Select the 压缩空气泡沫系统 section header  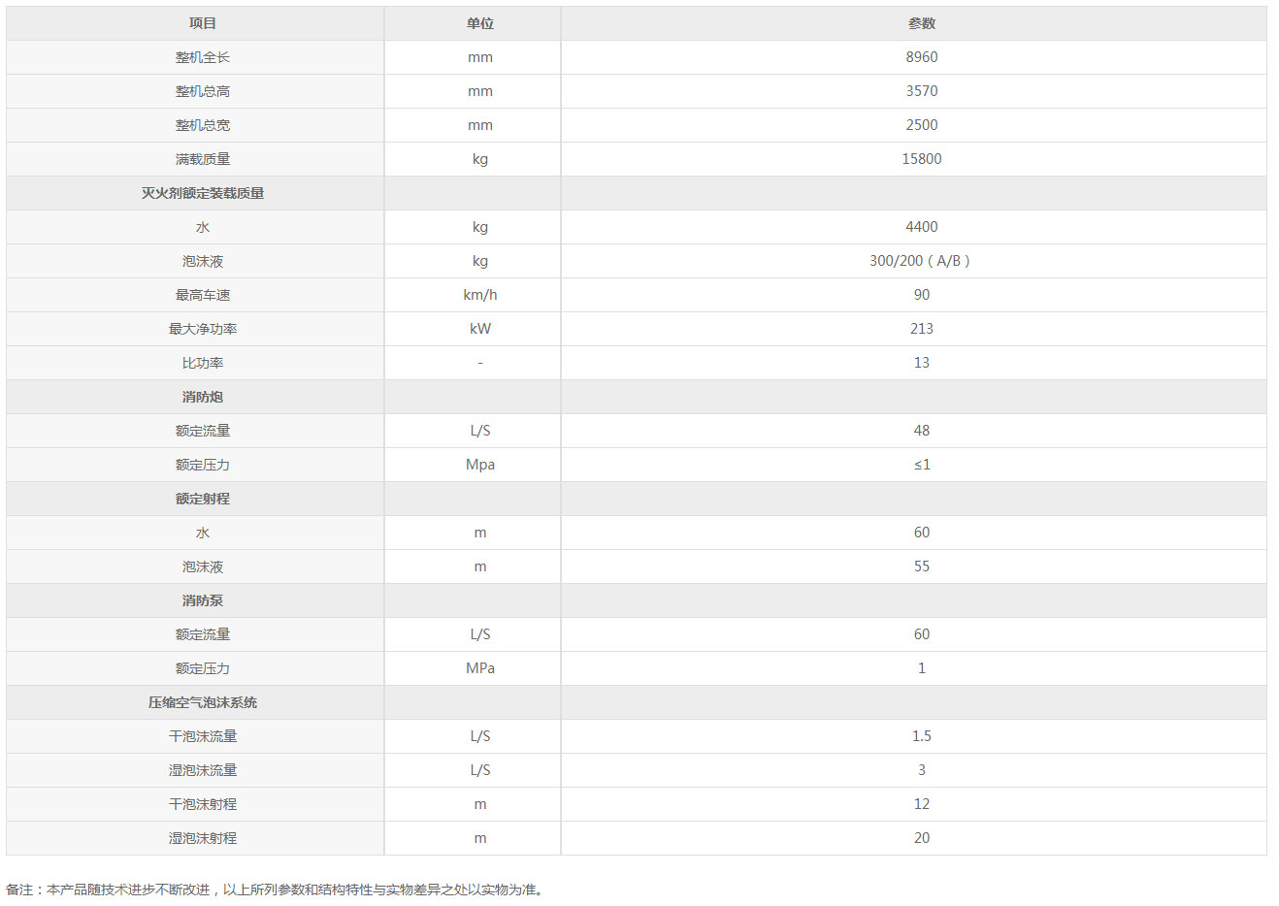[203, 702]
